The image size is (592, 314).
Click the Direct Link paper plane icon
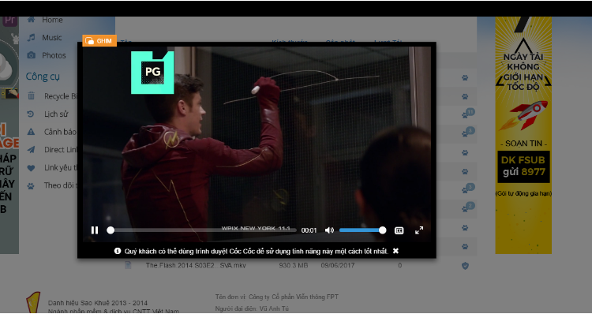click(x=31, y=150)
